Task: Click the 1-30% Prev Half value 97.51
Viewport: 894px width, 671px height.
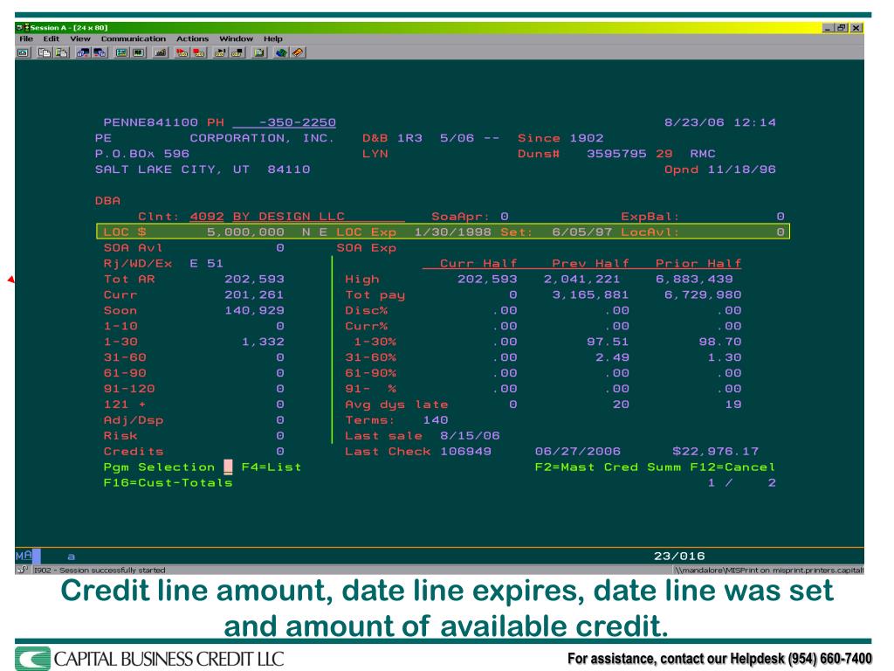Action: pos(608,342)
